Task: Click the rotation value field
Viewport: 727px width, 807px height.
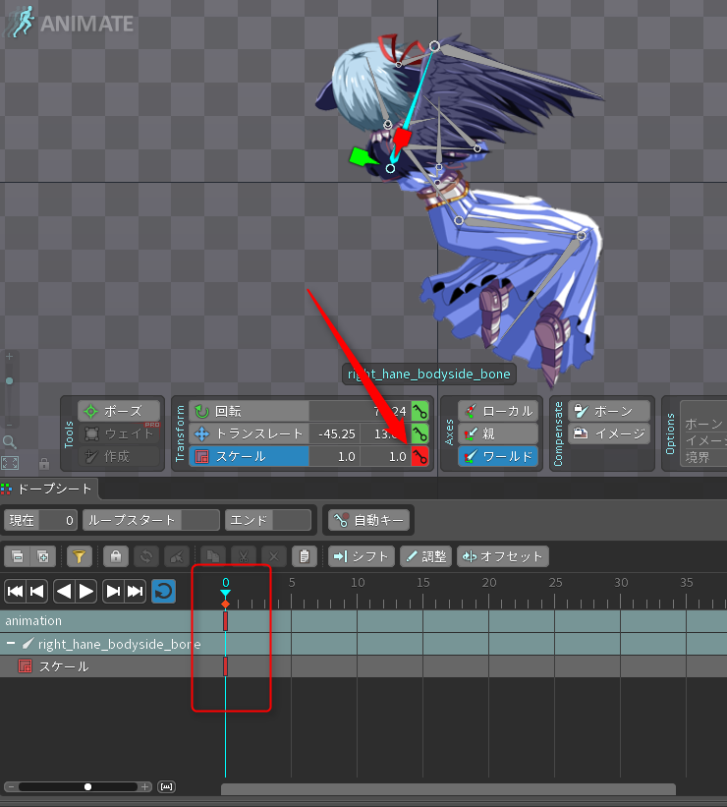Action: coord(360,411)
